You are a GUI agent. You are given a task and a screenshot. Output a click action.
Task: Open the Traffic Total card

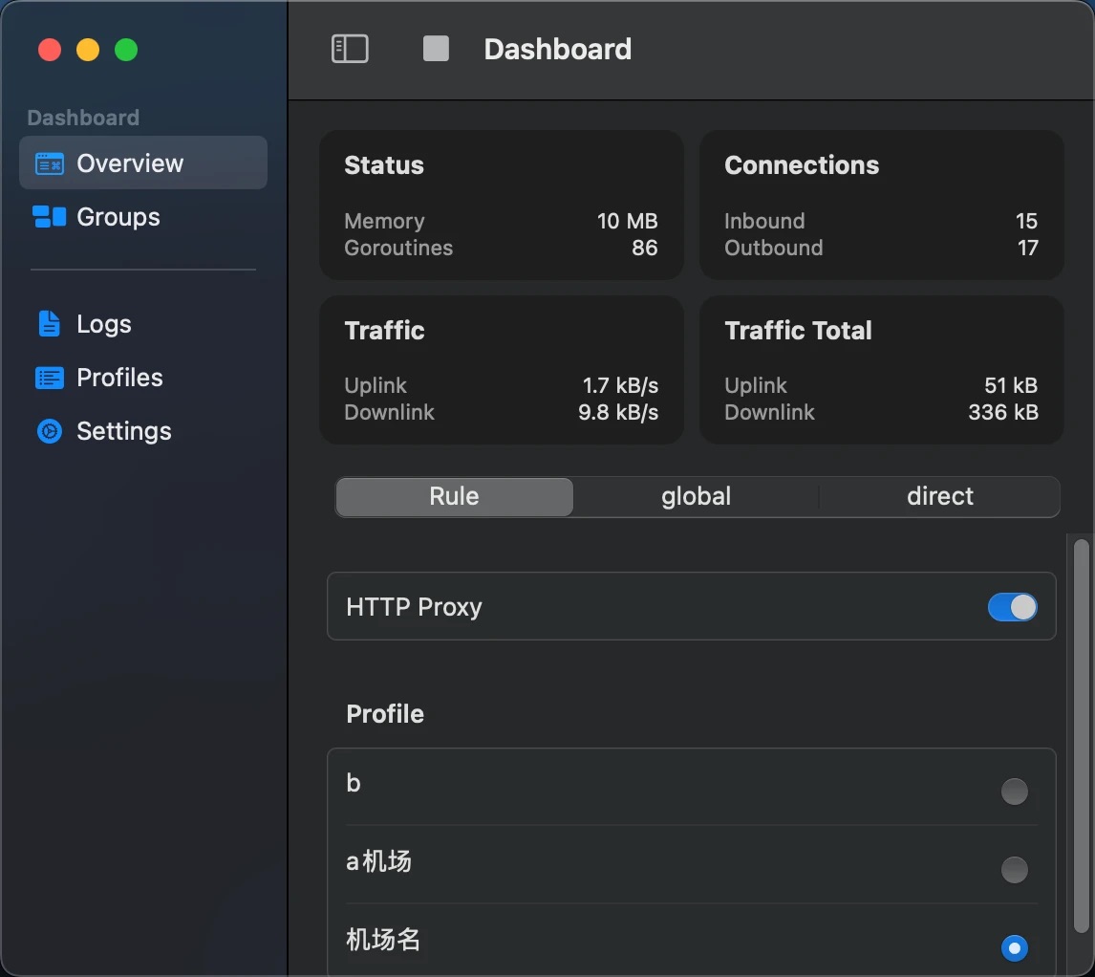[880, 370]
